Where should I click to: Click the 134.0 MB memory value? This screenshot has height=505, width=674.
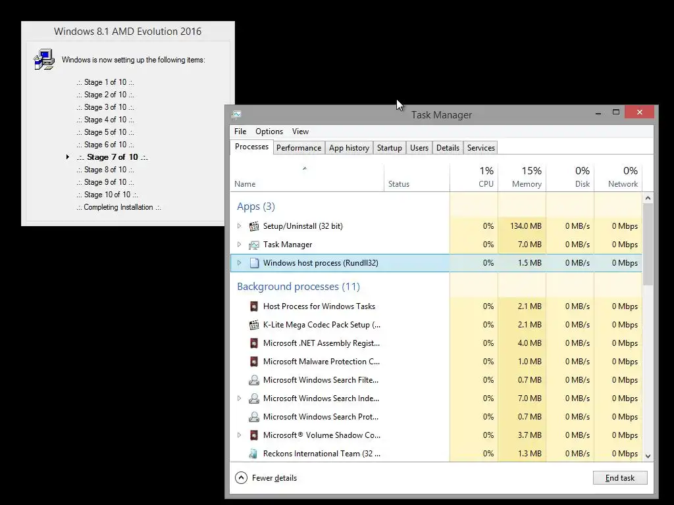click(x=526, y=226)
